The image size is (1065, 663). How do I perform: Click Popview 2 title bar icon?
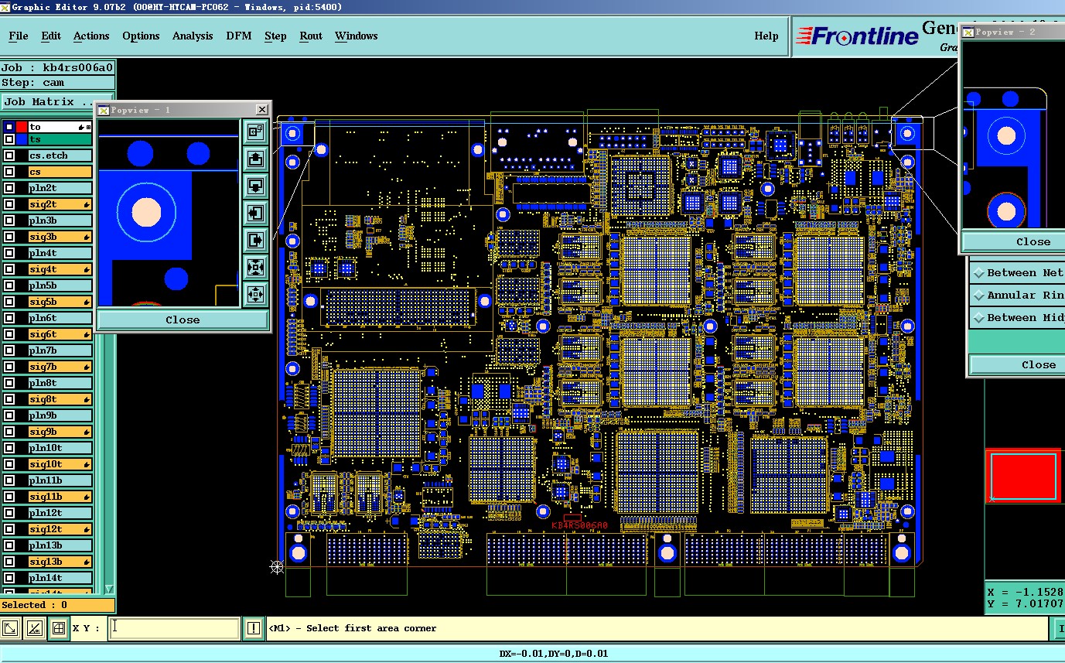tap(968, 32)
